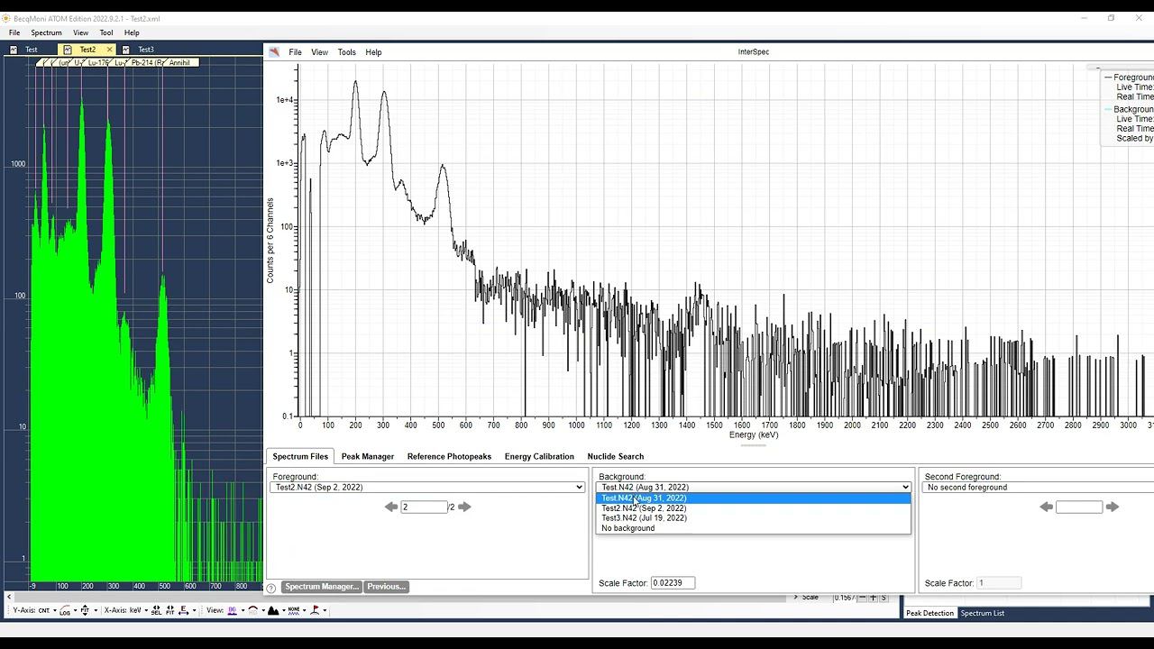Choose Test3.N42 (Jul 19, 2022) background option
Image resolution: width=1154 pixels, height=649 pixels.
click(753, 518)
